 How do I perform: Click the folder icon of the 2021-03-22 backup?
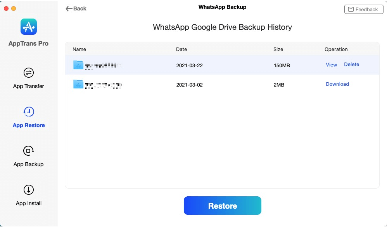pyautogui.click(x=78, y=65)
